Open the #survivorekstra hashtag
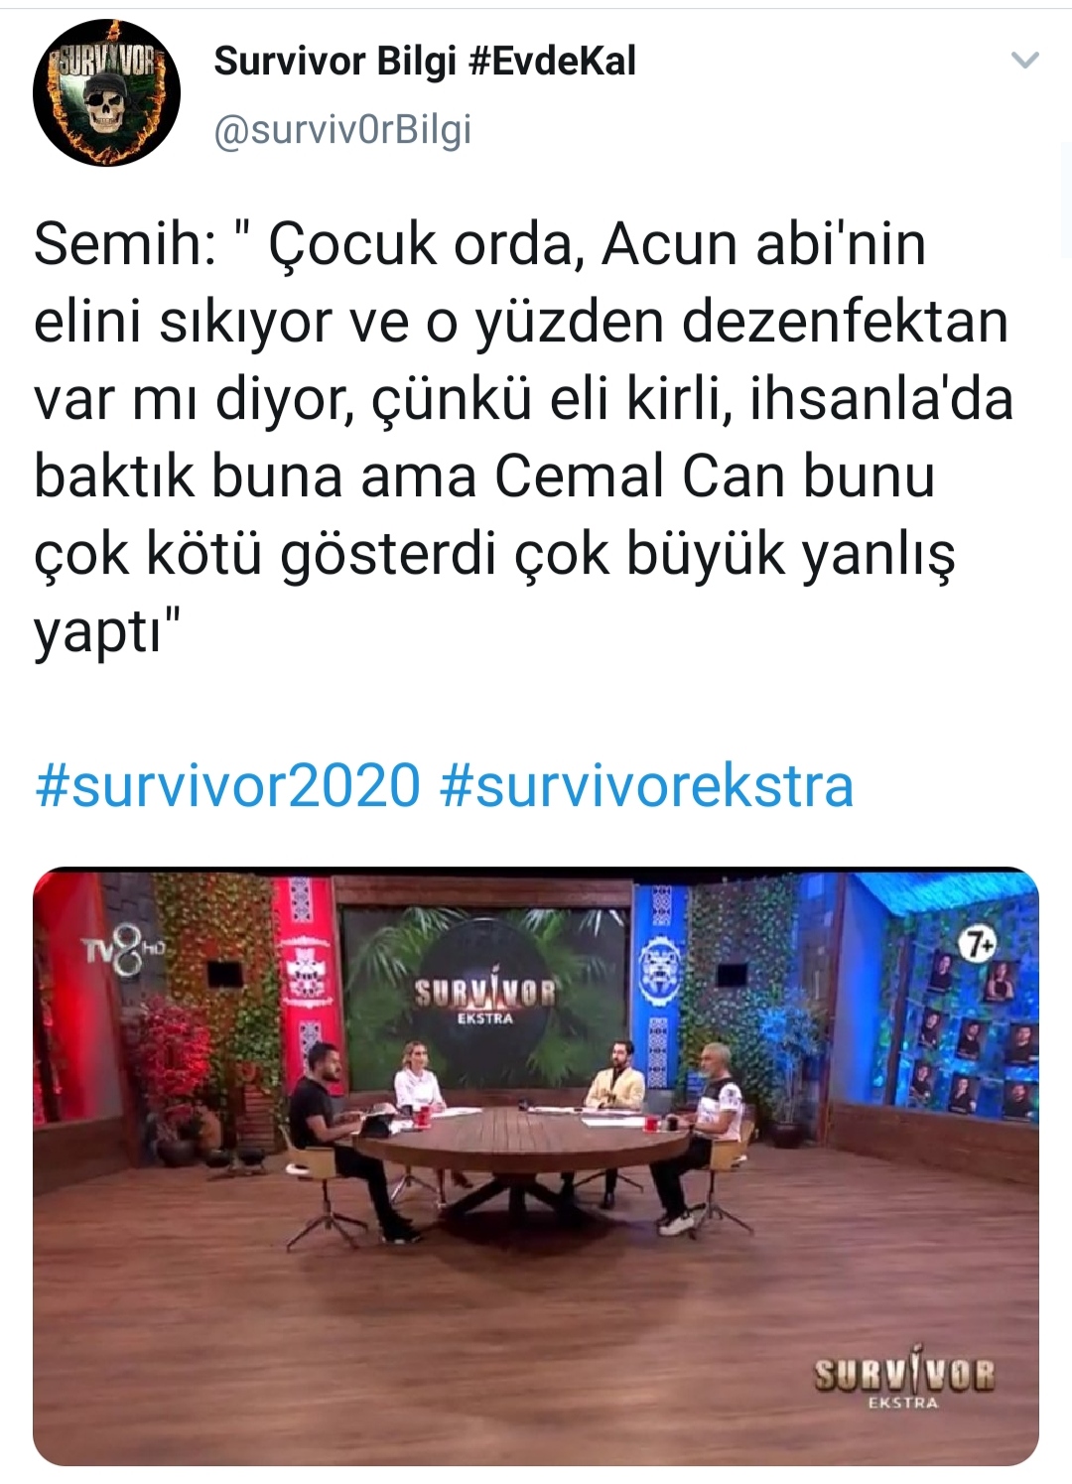Image resolution: width=1072 pixels, height=1484 pixels. pyautogui.click(x=645, y=785)
